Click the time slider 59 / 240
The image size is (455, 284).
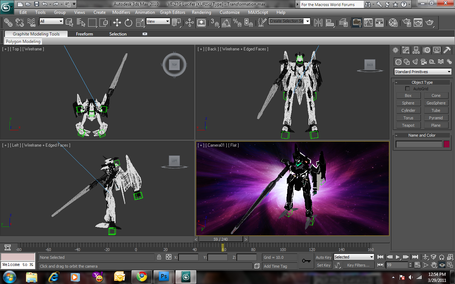coord(220,239)
